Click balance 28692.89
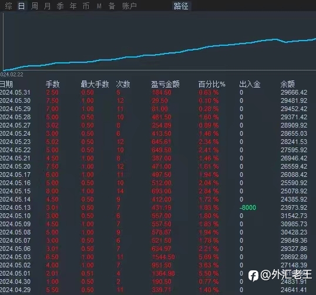This screenshot has width=316, height=295. coord(294,257)
